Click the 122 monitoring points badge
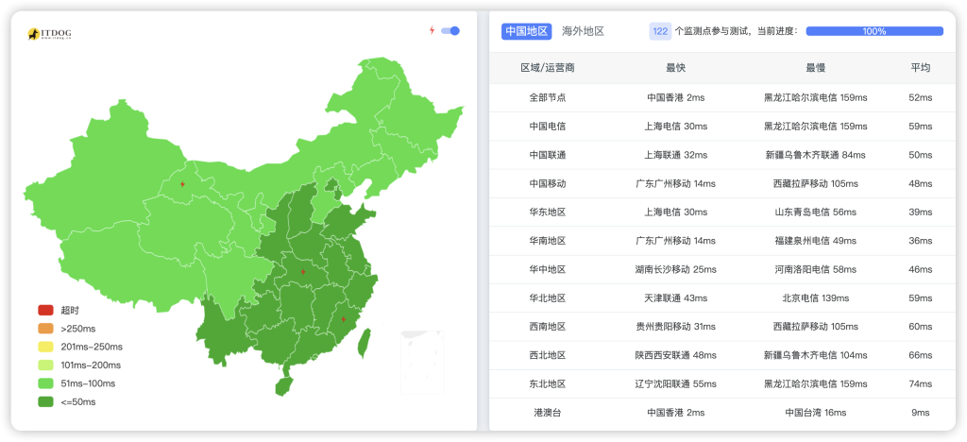This screenshot has height=442, width=967. coord(660,31)
